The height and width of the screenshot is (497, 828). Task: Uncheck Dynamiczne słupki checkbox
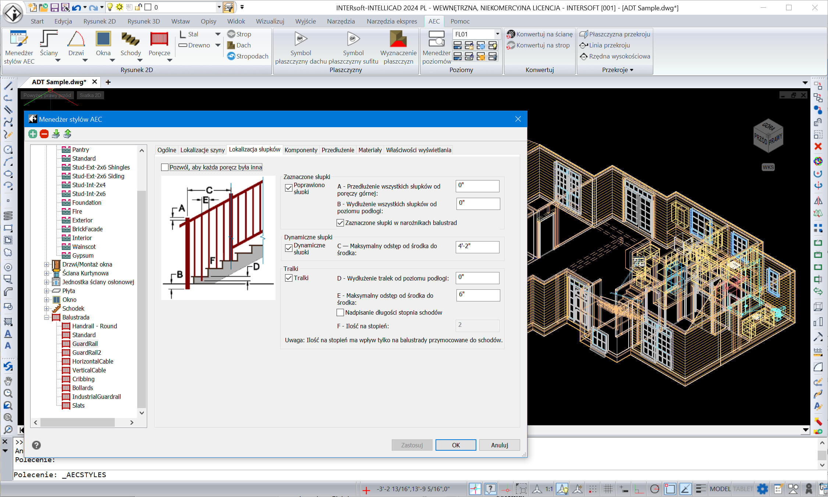(289, 248)
